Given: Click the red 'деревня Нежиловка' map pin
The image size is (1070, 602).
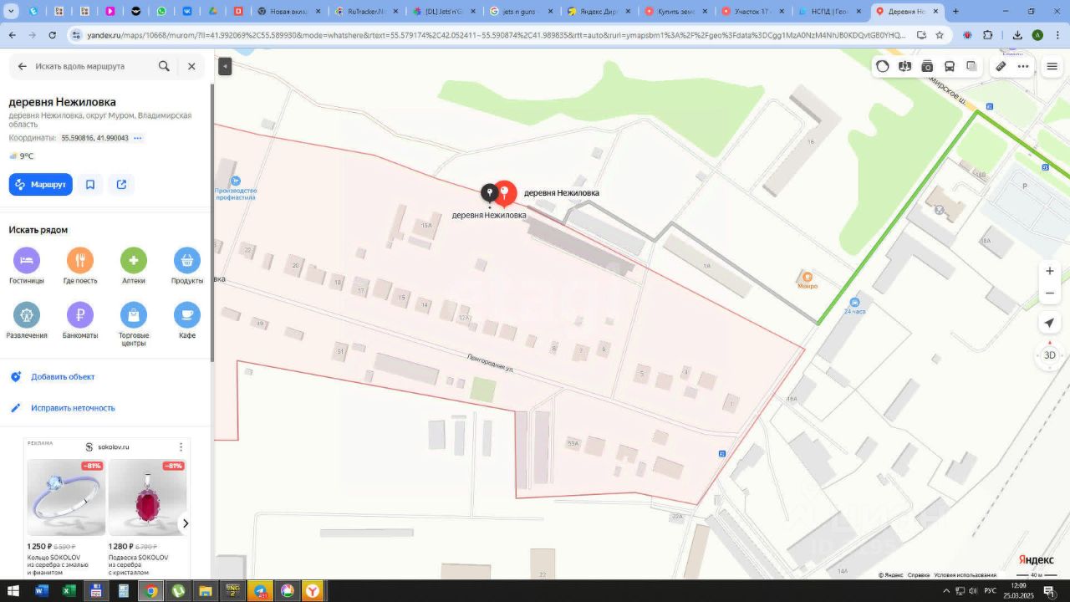Looking at the screenshot, I should pyautogui.click(x=504, y=193).
